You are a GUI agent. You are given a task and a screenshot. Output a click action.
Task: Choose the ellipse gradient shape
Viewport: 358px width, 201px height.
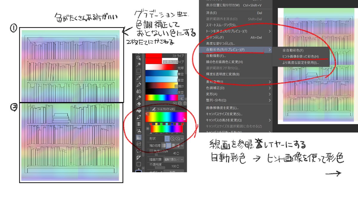point(178,138)
